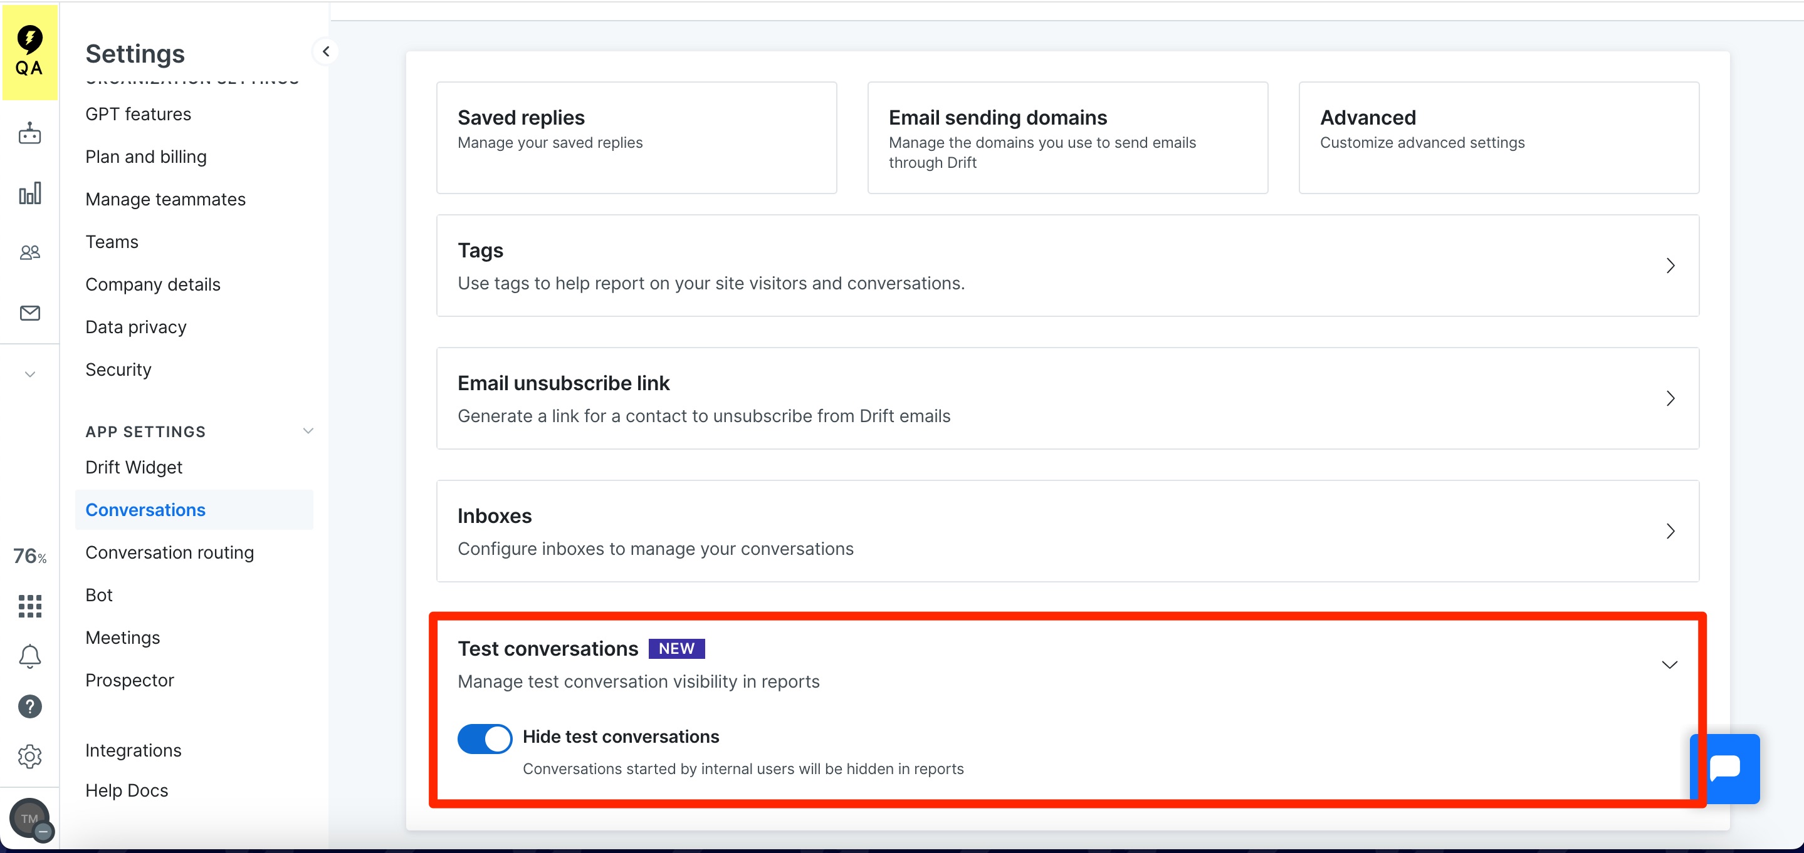This screenshot has width=1804, height=853.
Task: Click the NEW badge next to Test conversations
Action: point(676,649)
